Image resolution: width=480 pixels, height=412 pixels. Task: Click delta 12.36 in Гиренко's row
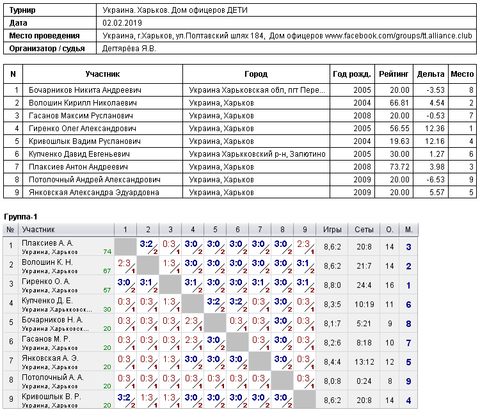click(435, 129)
